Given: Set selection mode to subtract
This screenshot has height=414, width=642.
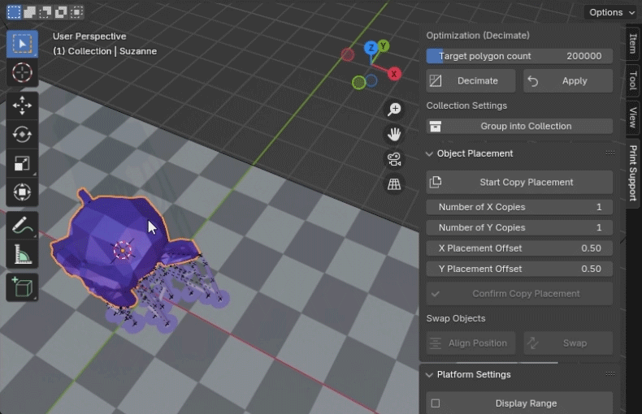Looking at the screenshot, I should click(x=45, y=12).
